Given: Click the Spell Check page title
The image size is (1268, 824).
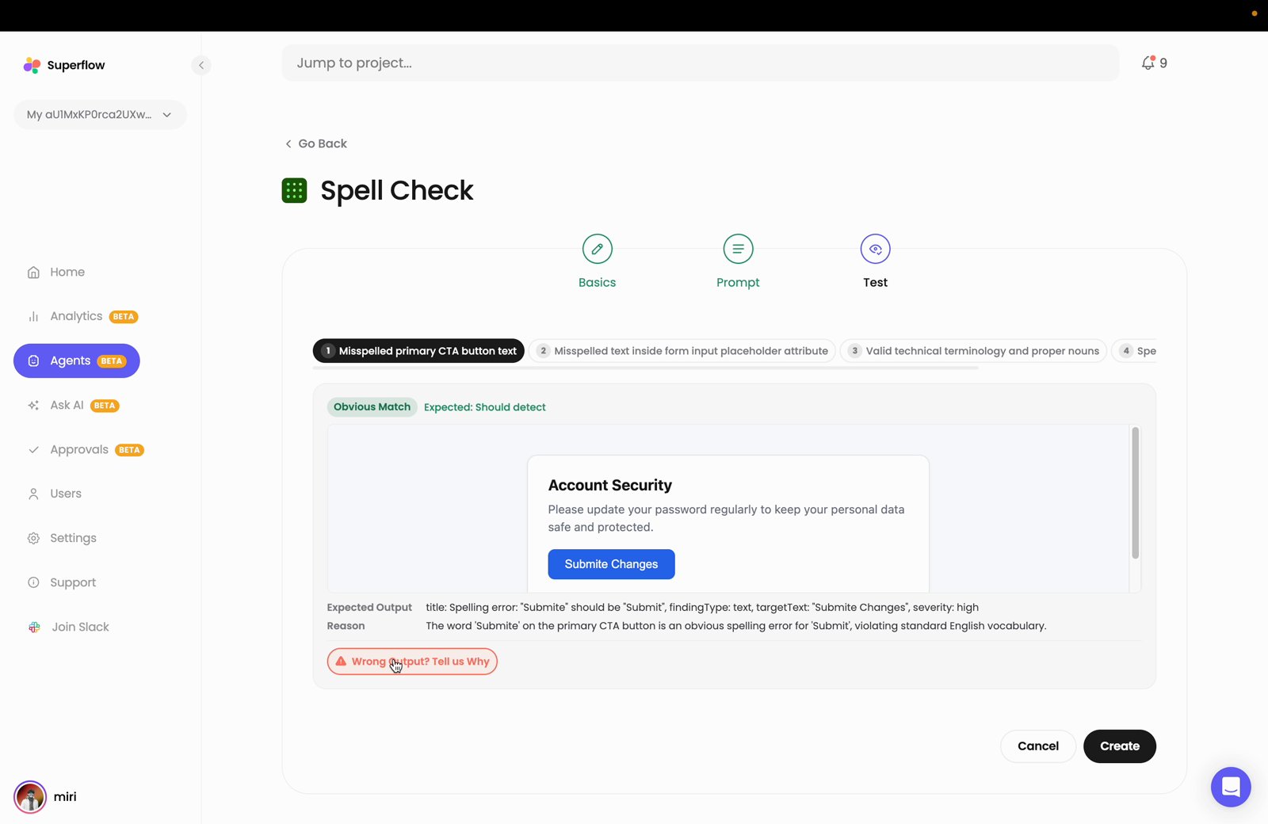Looking at the screenshot, I should (396, 190).
